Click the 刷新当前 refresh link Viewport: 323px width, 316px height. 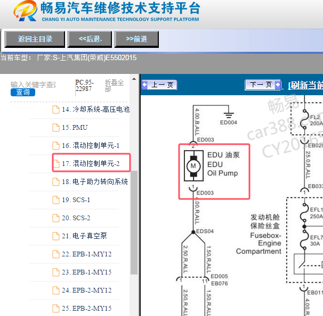pos(305,85)
